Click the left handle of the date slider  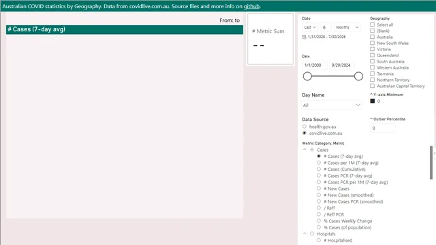[307, 76]
